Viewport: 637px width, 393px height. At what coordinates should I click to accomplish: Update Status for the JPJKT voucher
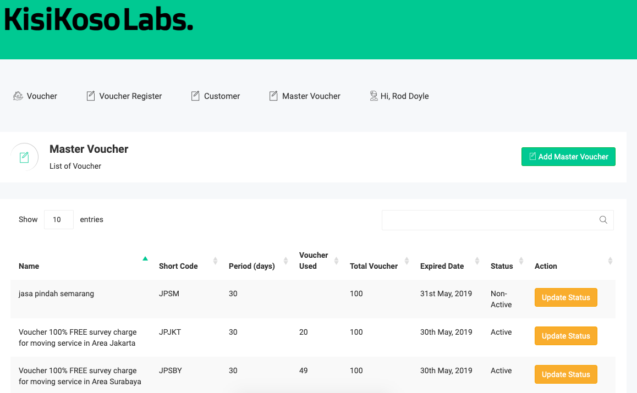[x=566, y=336]
